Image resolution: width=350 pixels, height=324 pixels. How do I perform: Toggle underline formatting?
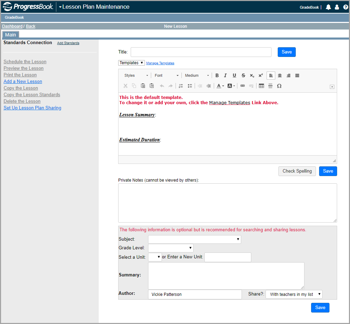[x=234, y=75]
